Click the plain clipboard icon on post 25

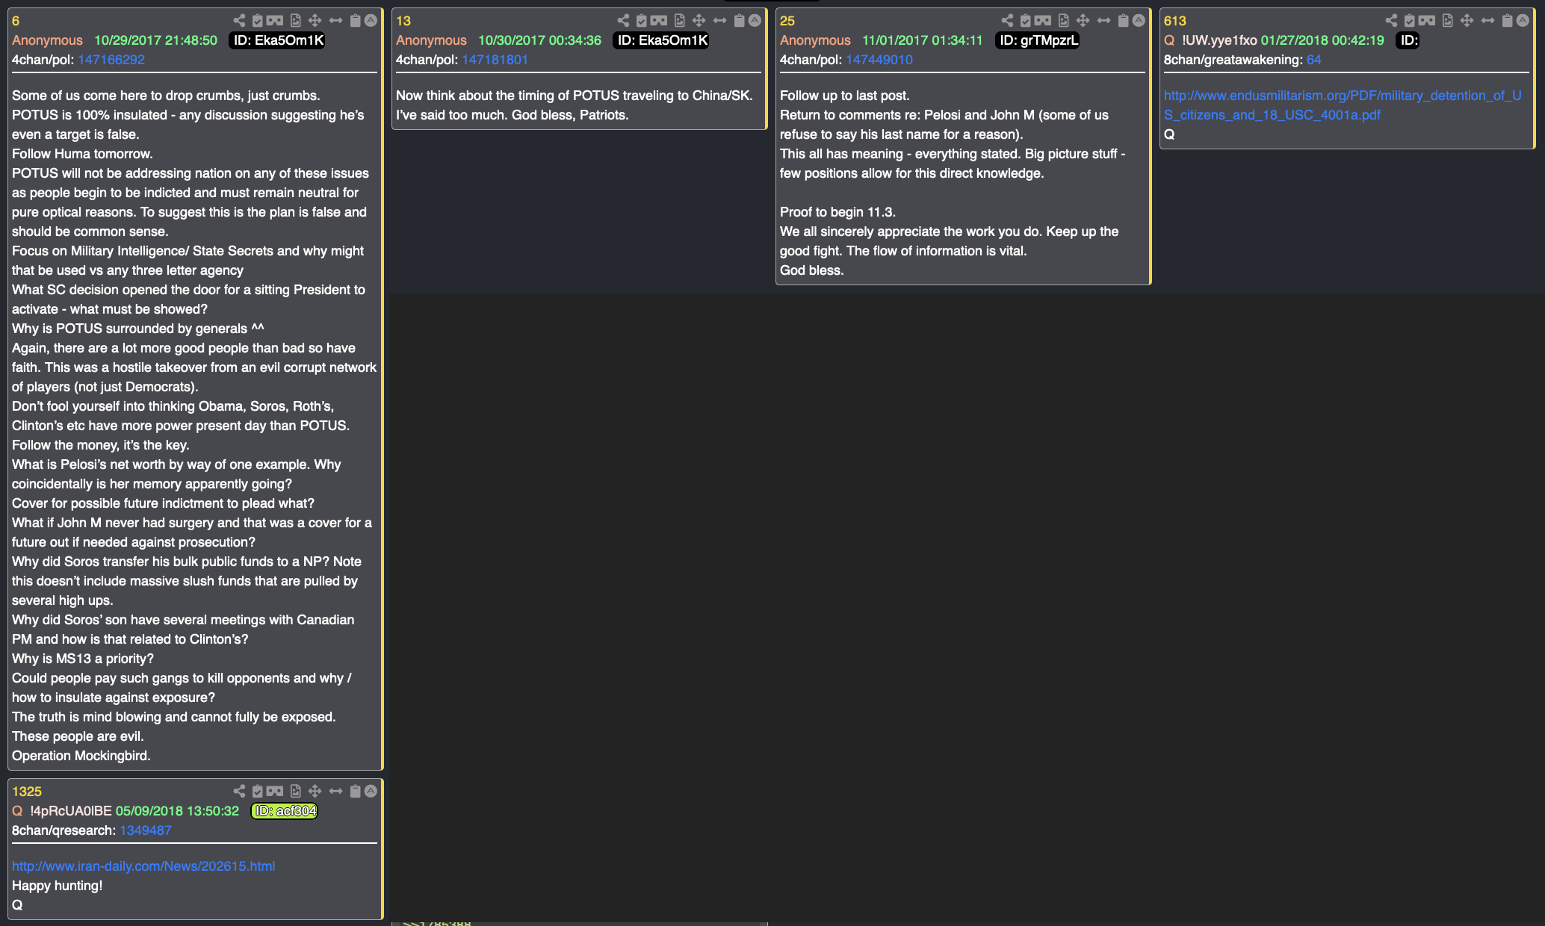click(1124, 21)
